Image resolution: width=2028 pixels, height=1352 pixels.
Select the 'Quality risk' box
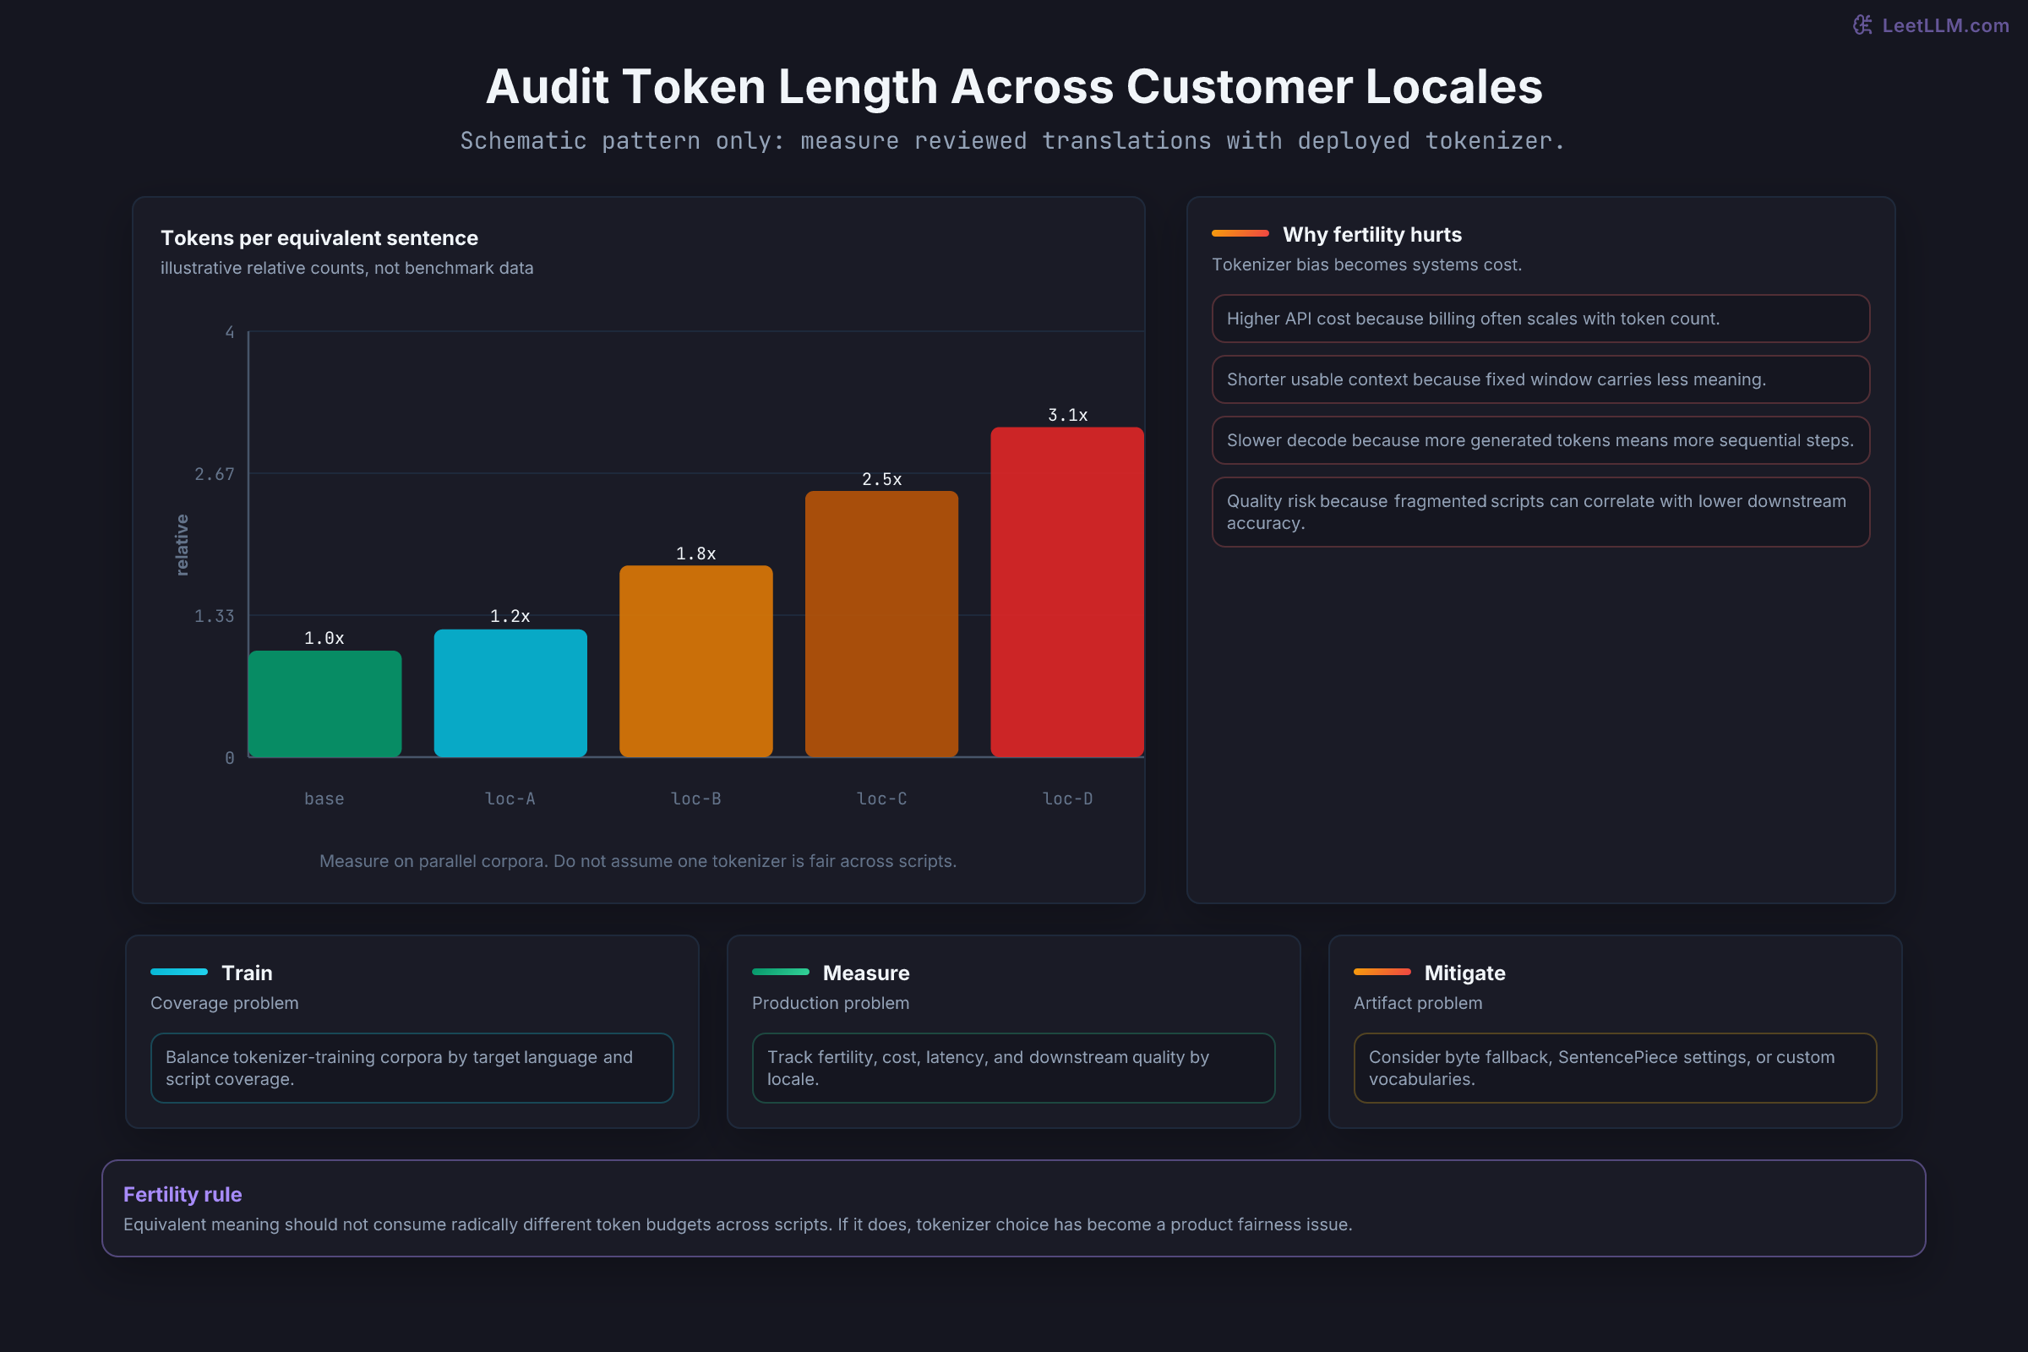coord(1540,512)
